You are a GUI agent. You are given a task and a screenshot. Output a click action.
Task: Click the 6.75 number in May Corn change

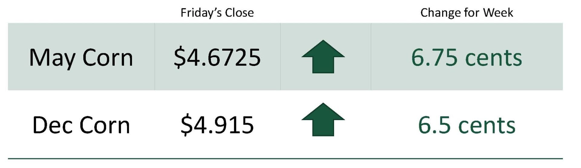pos(434,58)
